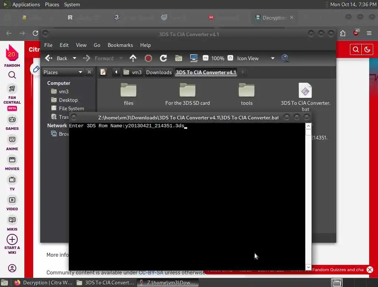Open View menu in file manager
This screenshot has width=378, height=287.
click(81, 45)
